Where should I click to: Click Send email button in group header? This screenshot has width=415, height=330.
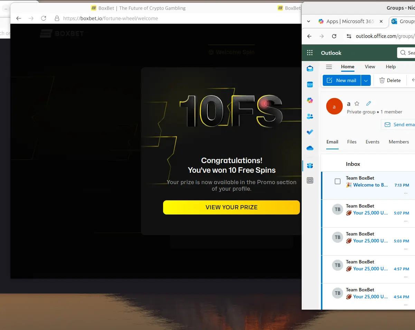(x=398, y=124)
